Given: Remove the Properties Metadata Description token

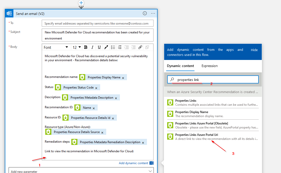Looking at the screenshot, I should tap(116, 98).
